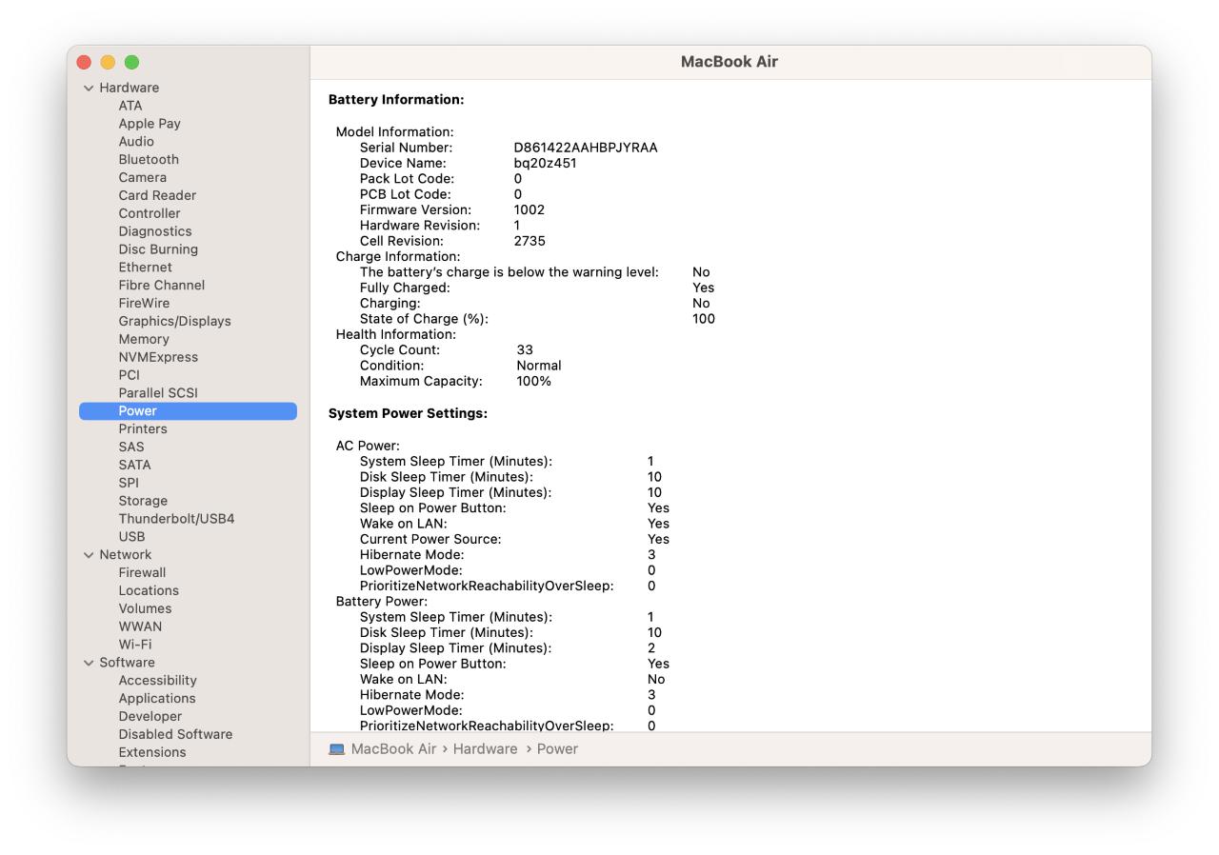This screenshot has height=855, width=1219.
Task: Collapse the Hardware section chevron
Action: (x=89, y=88)
